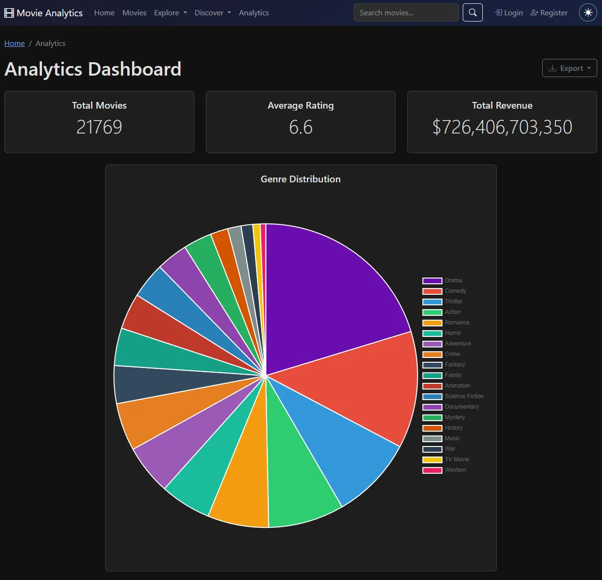602x580 pixels.
Task: Toggle Thriller legend swatch
Action: click(432, 302)
